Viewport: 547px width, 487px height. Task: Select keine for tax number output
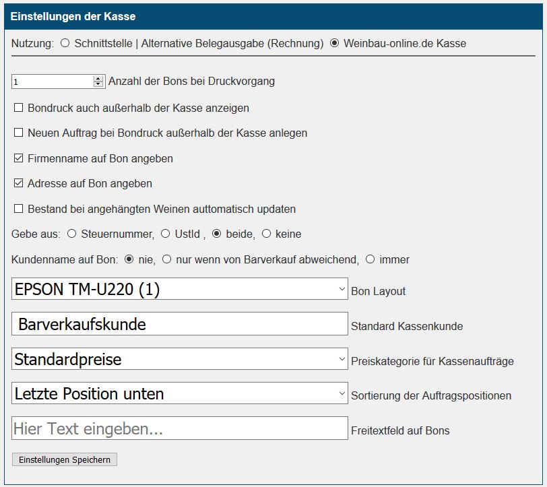pyautogui.click(x=266, y=234)
